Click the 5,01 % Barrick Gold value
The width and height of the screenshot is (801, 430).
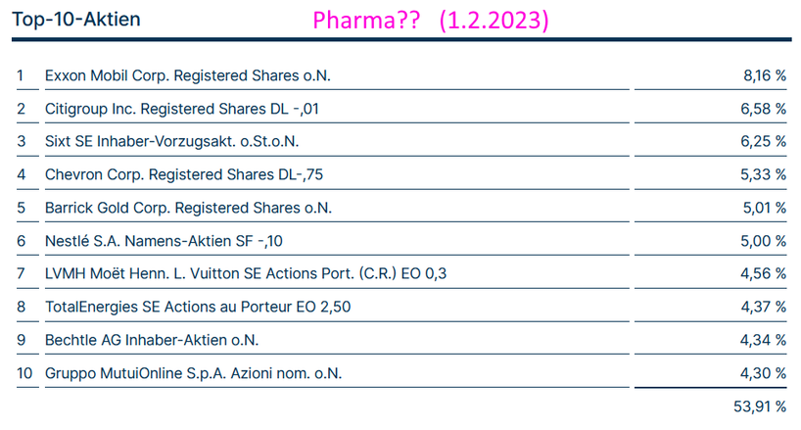pos(765,208)
